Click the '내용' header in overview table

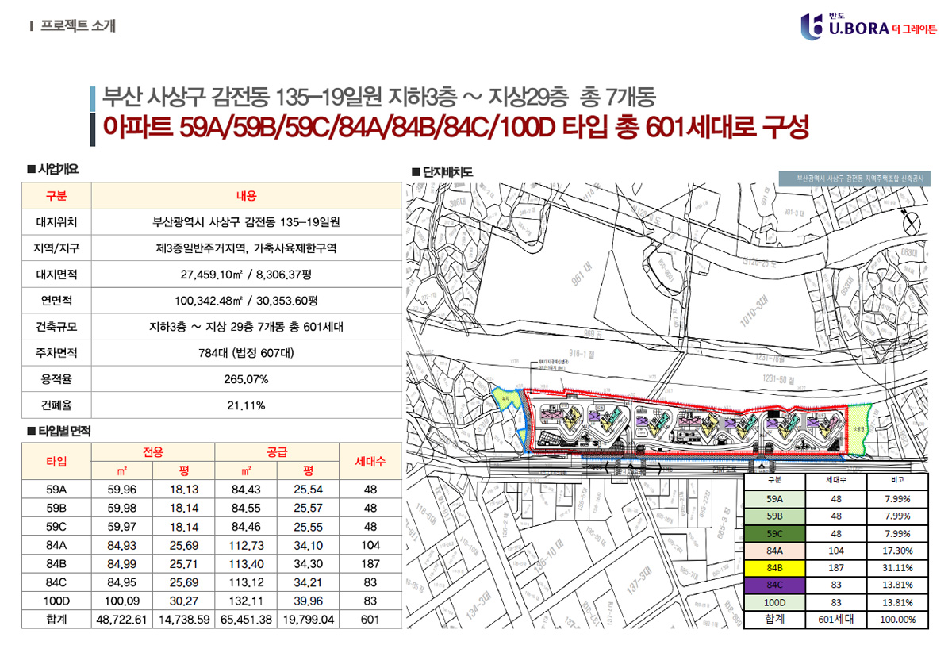246,196
